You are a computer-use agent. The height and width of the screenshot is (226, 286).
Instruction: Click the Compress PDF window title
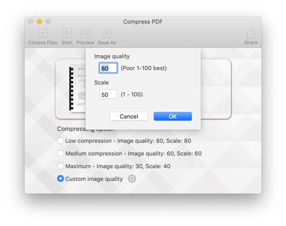click(143, 22)
